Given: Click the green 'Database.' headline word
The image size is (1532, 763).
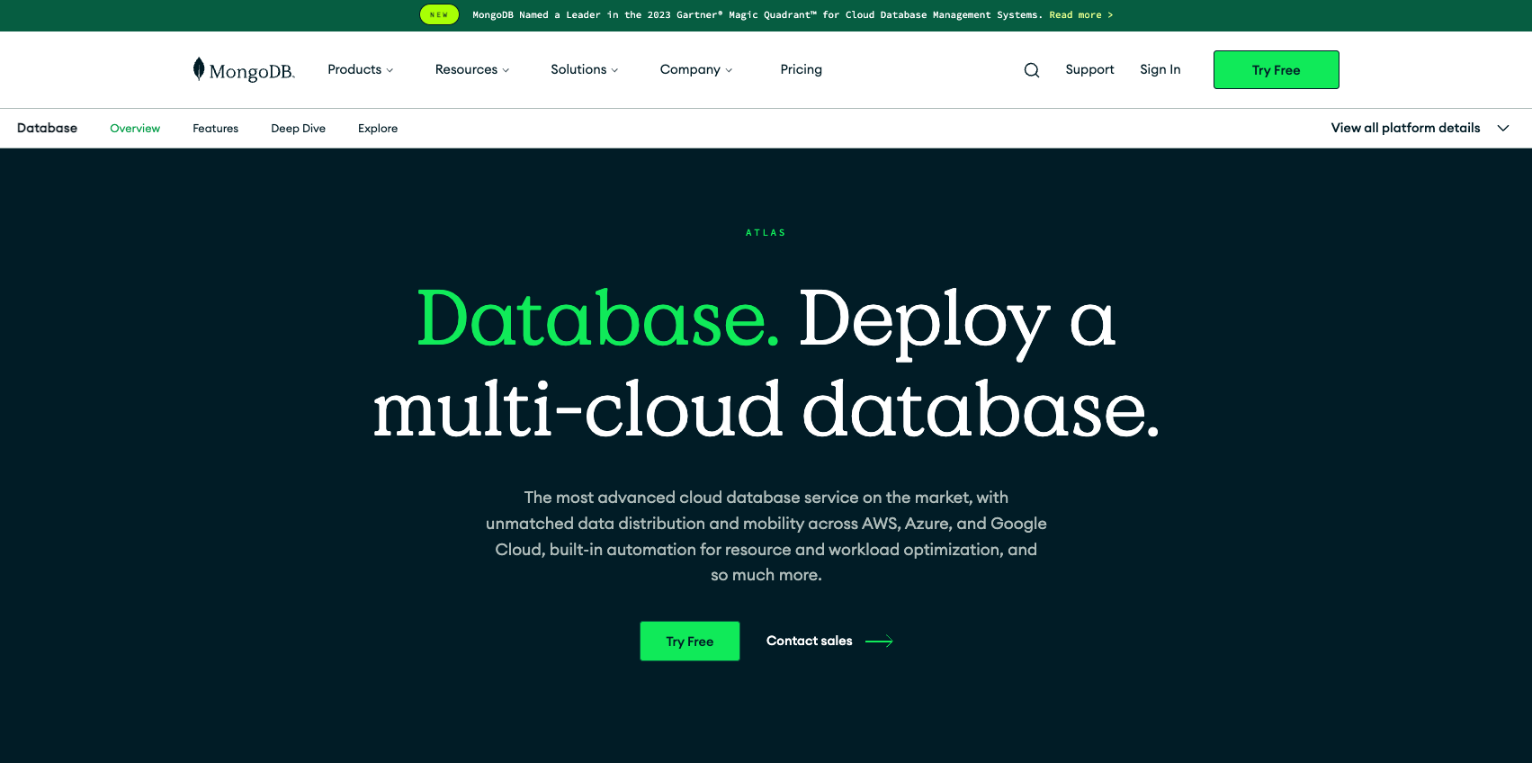Looking at the screenshot, I should tap(598, 318).
